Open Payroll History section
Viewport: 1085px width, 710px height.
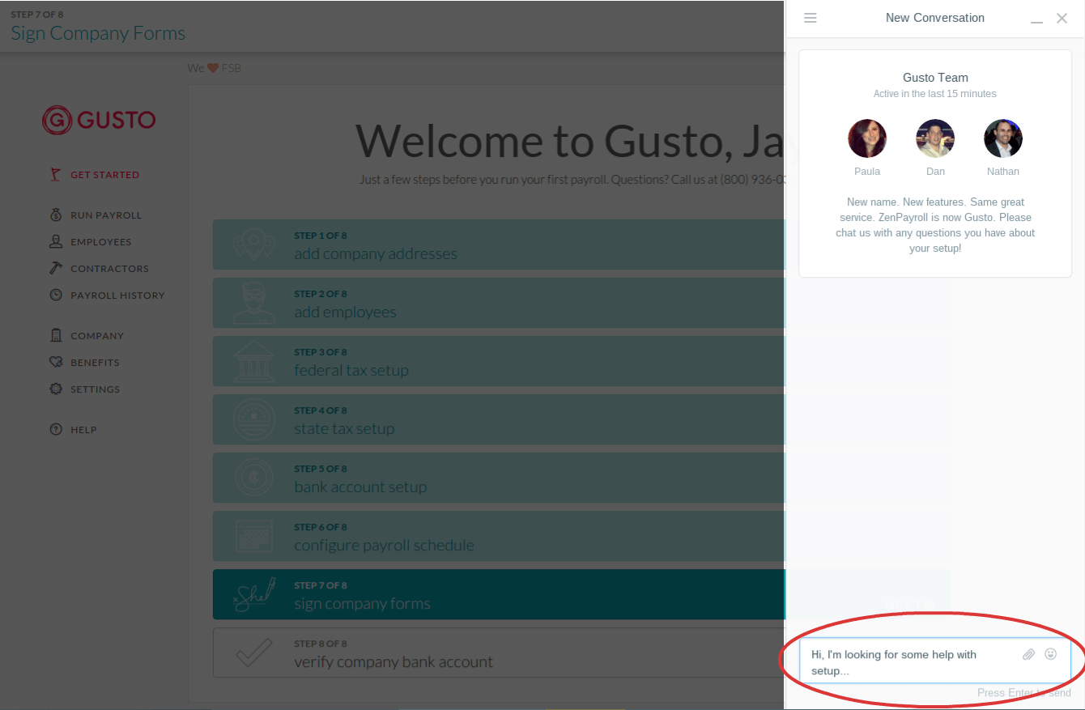(117, 295)
